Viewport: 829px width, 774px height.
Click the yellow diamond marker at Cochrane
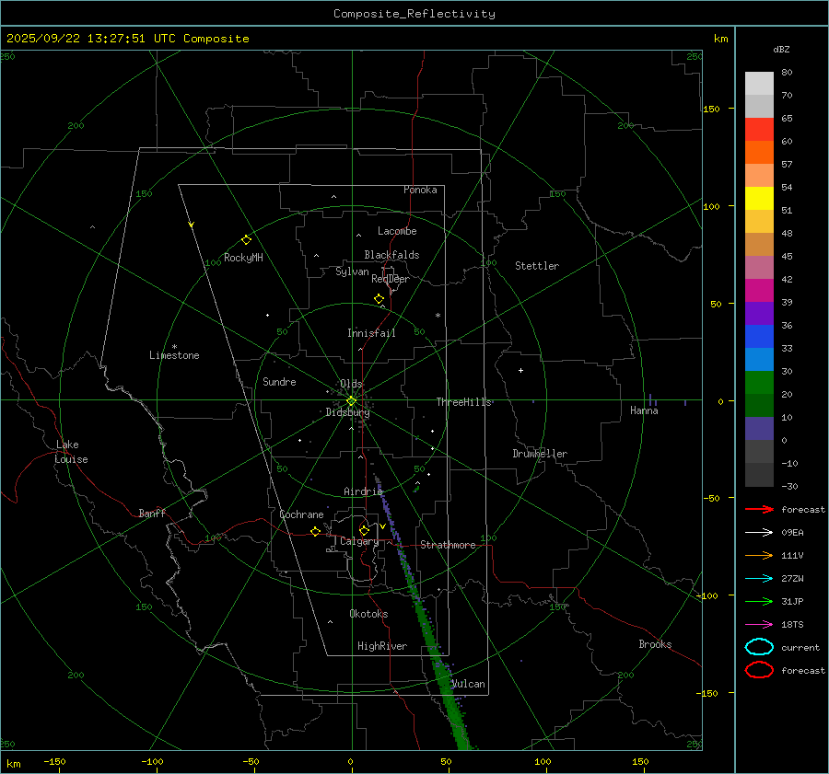coord(315,532)
